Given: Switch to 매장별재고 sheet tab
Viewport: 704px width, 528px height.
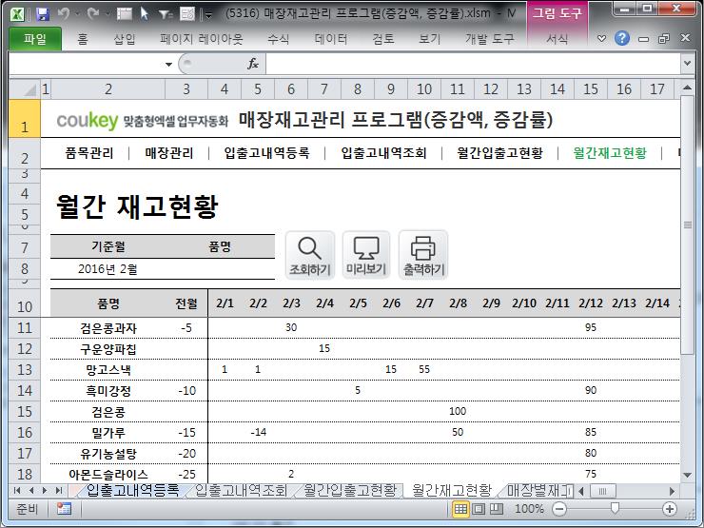Looking at the screenshot, I should click(538, 490).
